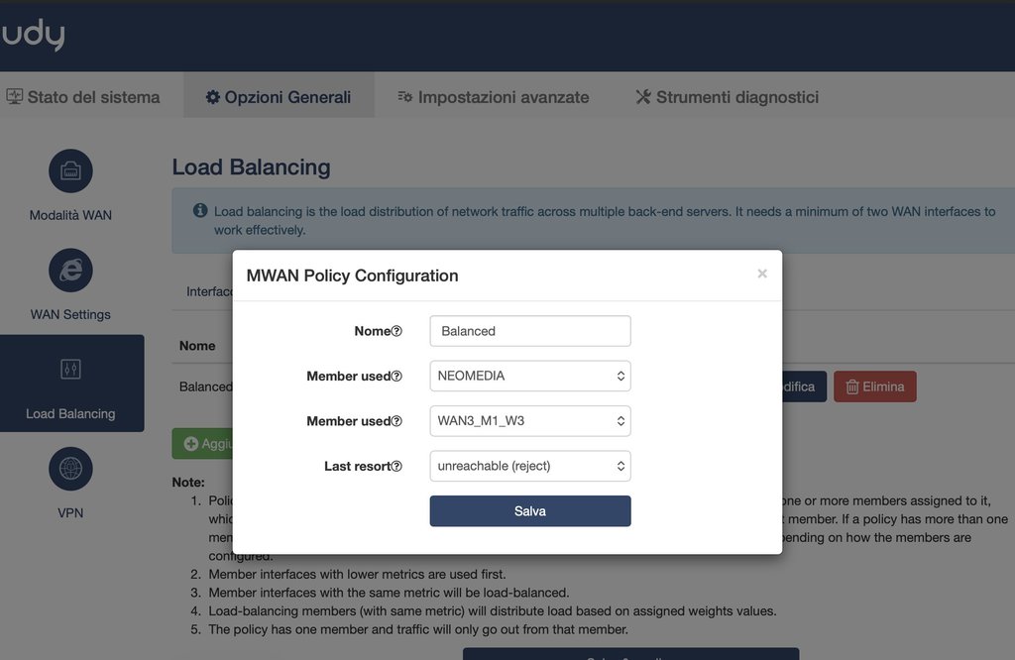Click the Modalità WAN sidebar icon
Image resolution: width=1015 pixels, height=660 pixels.
(x=70, y=171)
